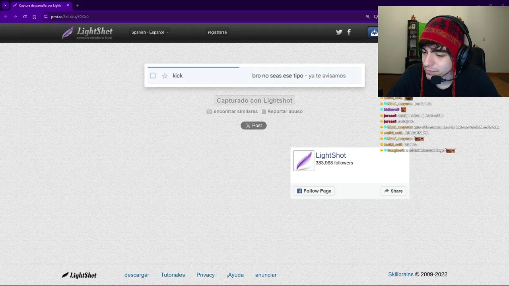Image resolution: width=509 pixels, height=286 pixels.
Task: Click the camera icon beside encontrar similares
Action: [x=210, y=112]
